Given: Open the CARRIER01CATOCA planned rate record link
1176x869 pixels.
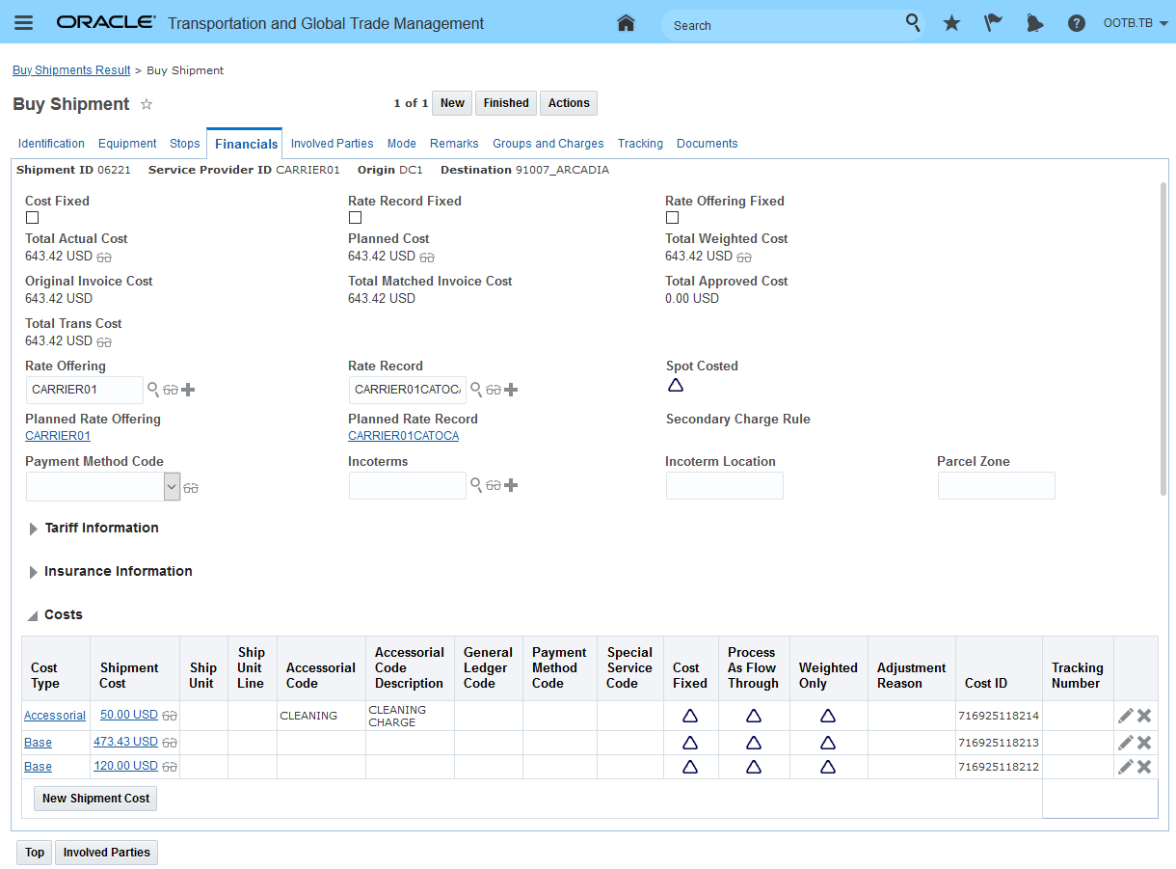Looking at the screenshot, I should pos(403,436).
